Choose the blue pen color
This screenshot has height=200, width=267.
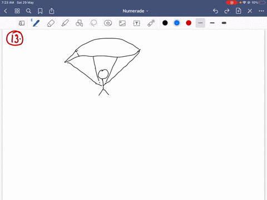coord(177,23)
